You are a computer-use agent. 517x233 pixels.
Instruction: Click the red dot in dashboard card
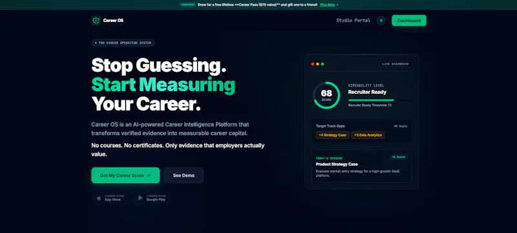click(x=313, y=64)
